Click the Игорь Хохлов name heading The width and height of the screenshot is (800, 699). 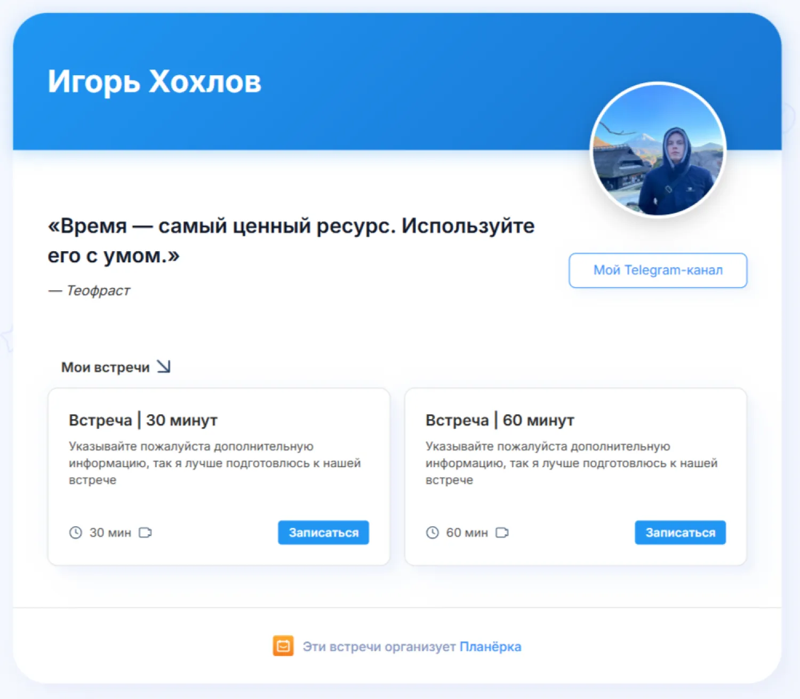(155, 82)
